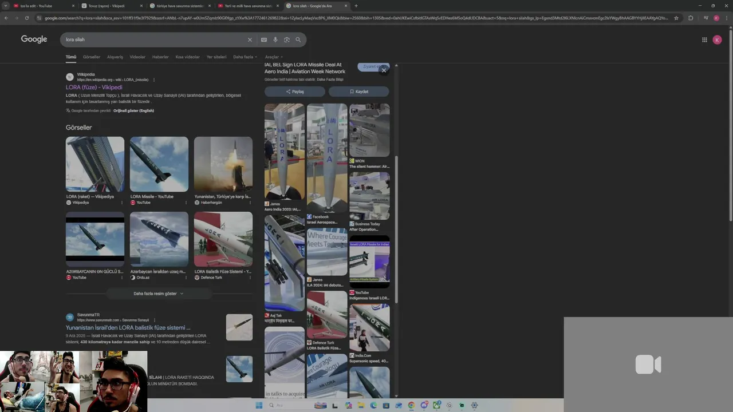Open the Windows Start menu
The width and height of the screenshot is (733, 412).
click(x=259, y=405)
